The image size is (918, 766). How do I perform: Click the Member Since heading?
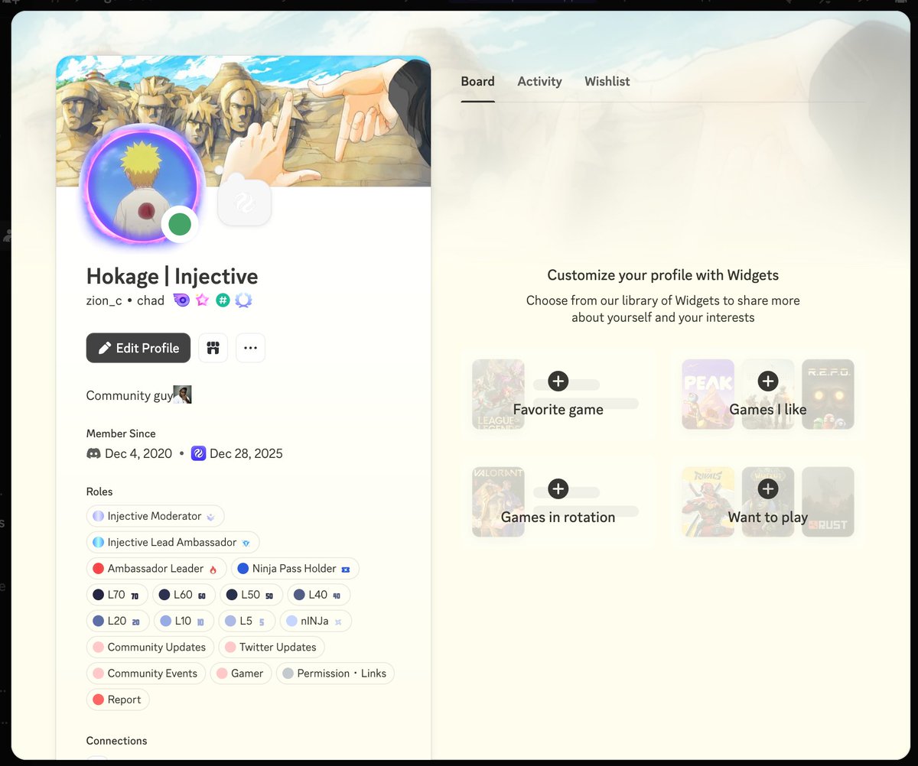pos(121,433)
